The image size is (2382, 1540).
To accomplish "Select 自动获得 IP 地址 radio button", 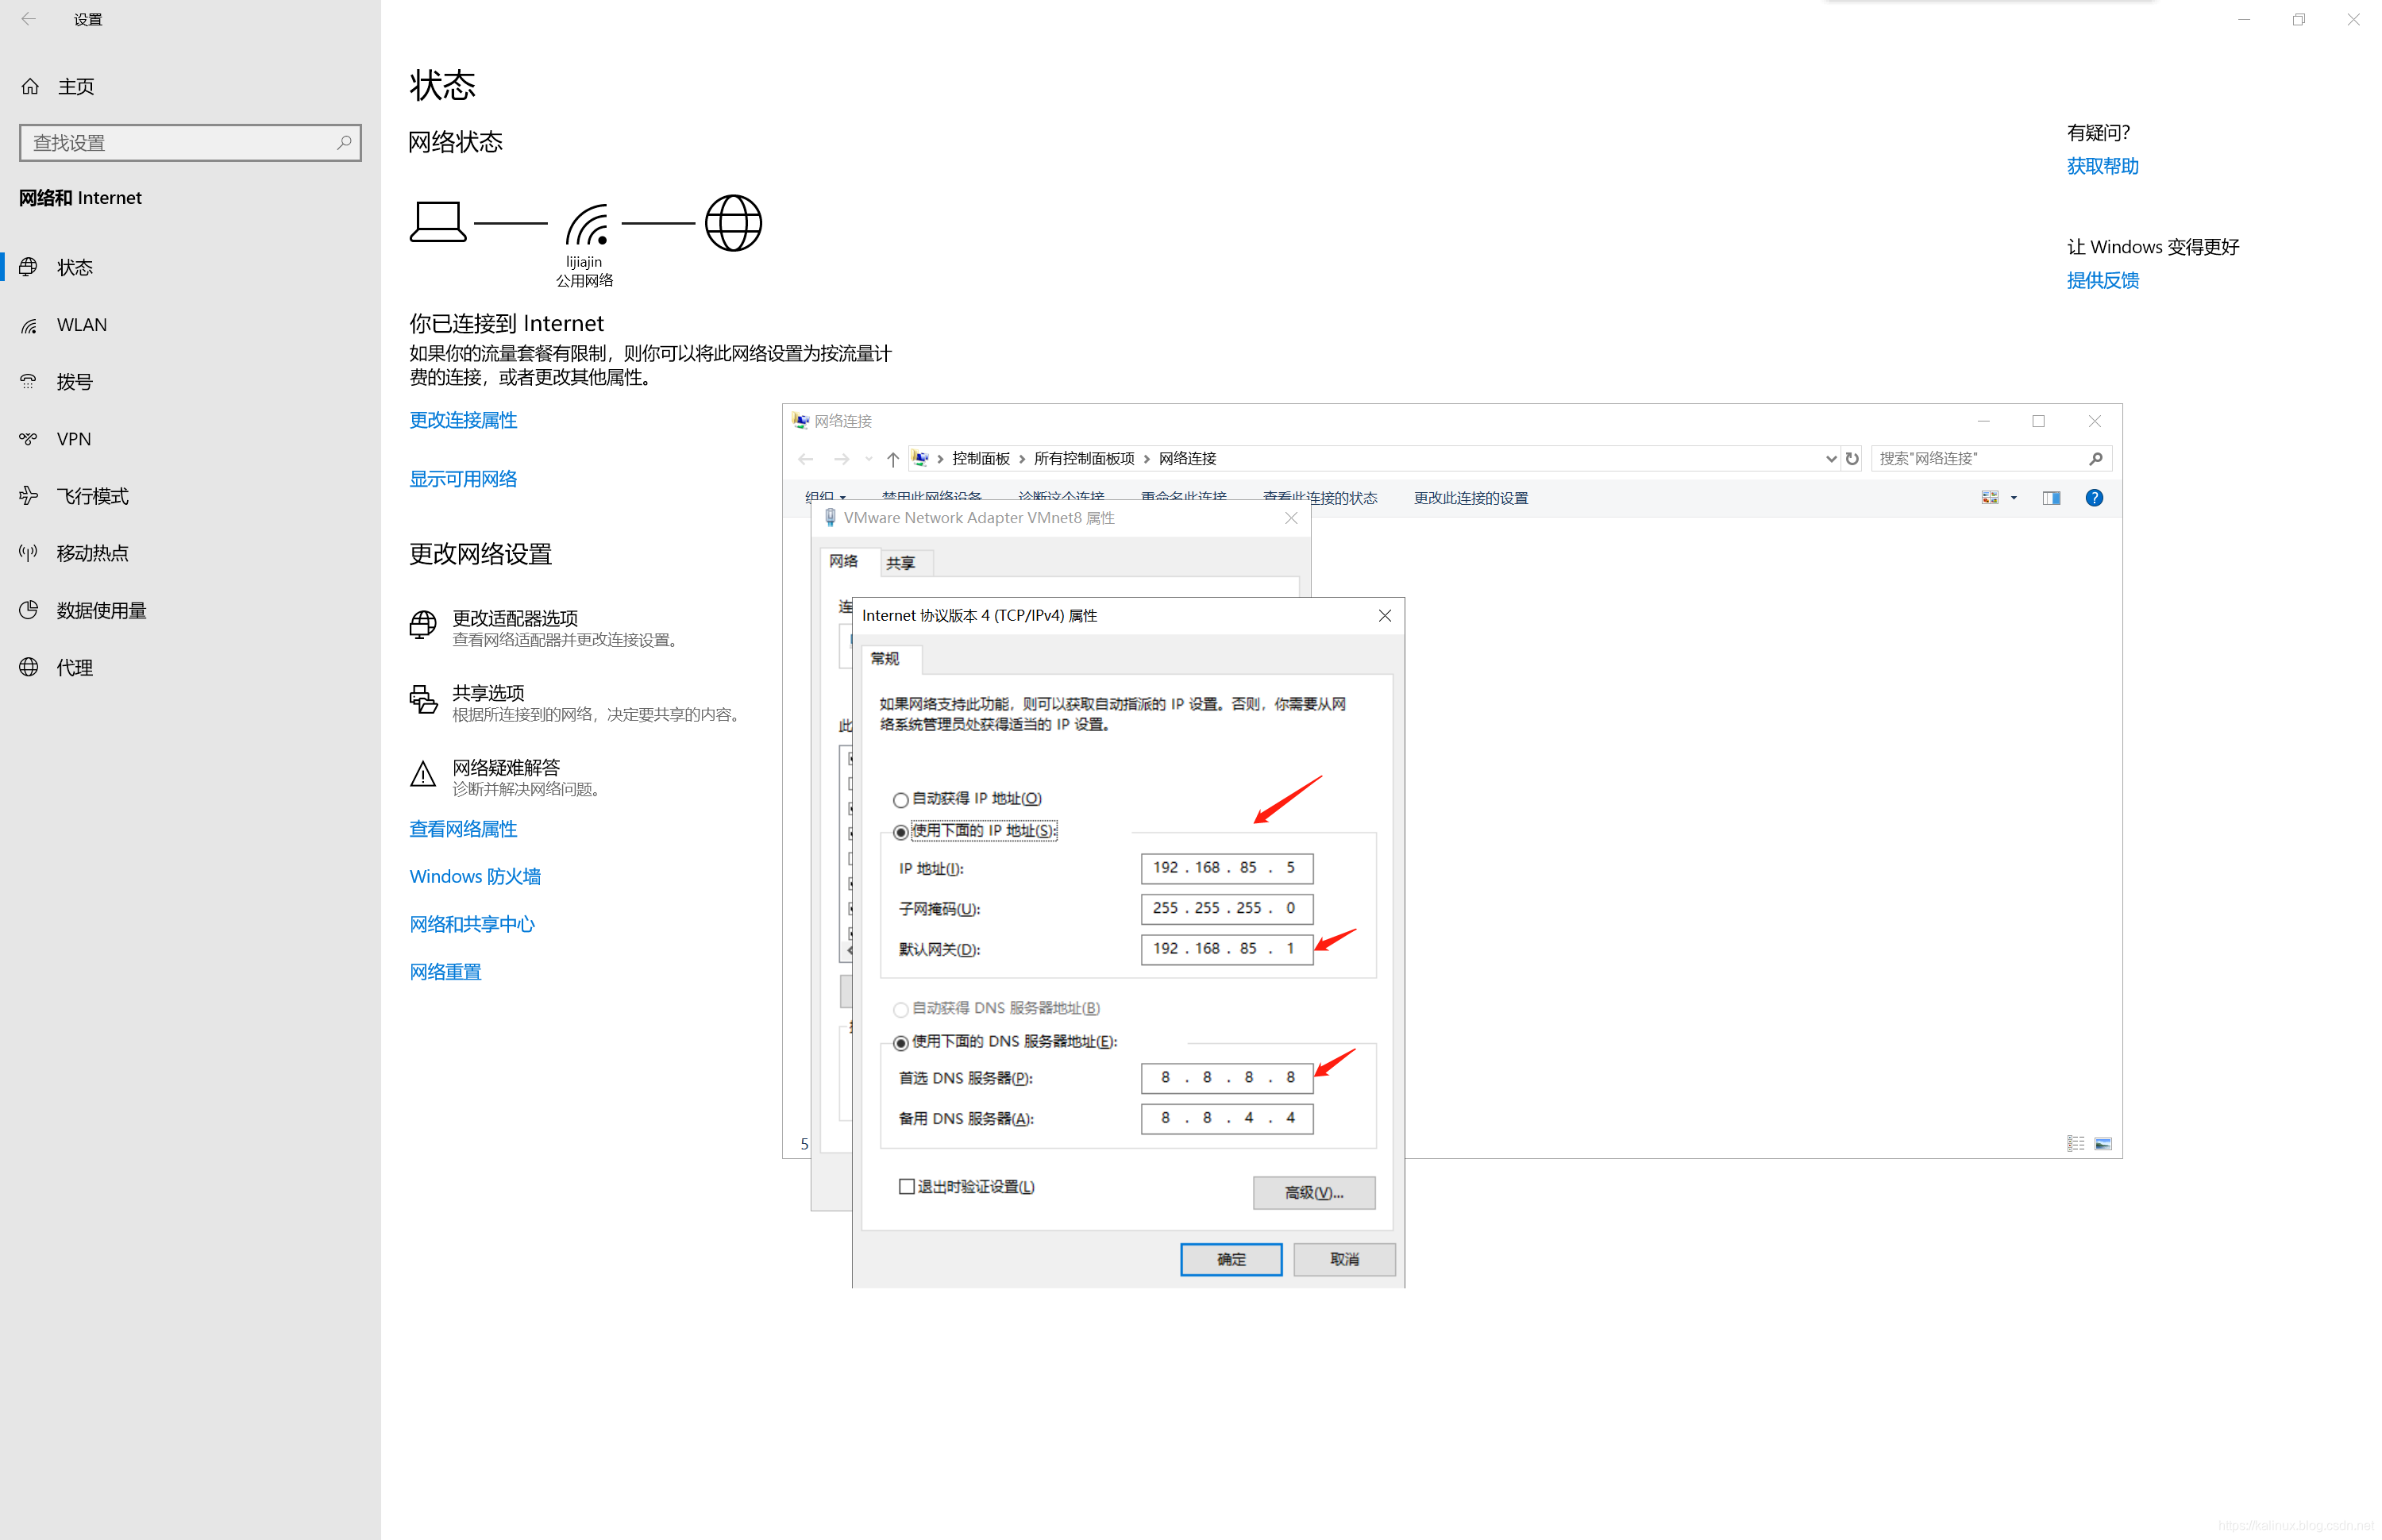I will click(x=900, y=800).
